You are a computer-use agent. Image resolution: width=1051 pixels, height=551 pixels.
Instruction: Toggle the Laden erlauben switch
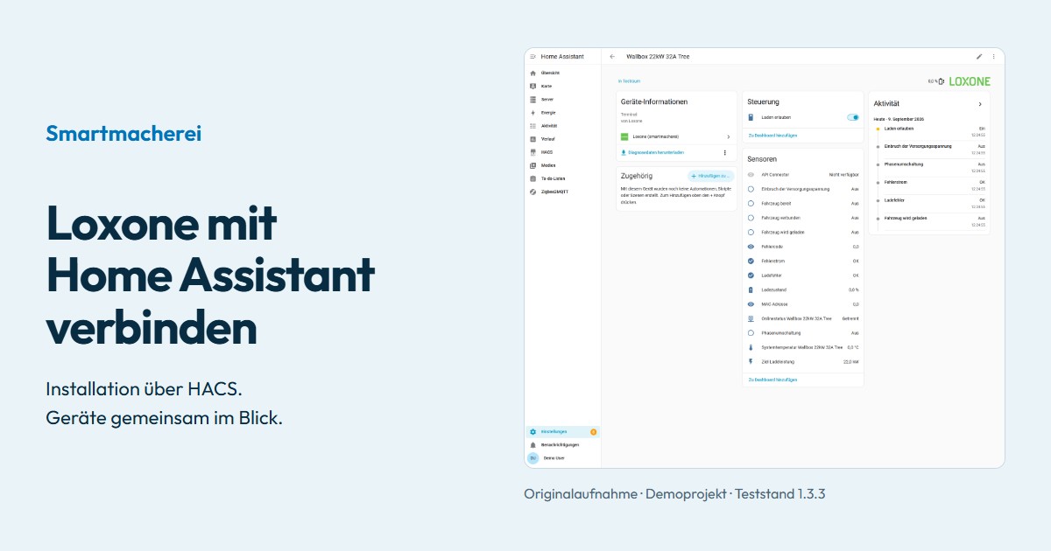coord(852,116)
